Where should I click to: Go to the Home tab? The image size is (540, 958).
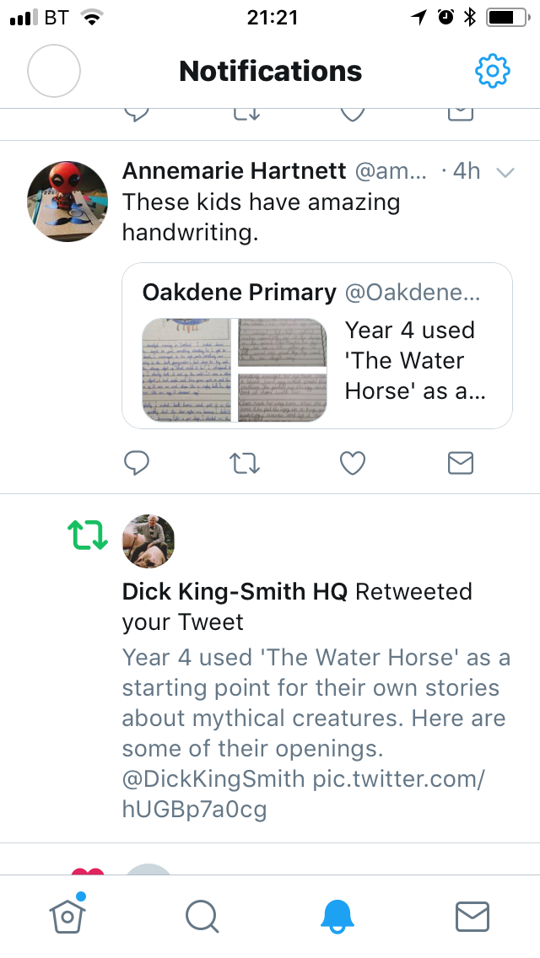(x=67, y=915)
